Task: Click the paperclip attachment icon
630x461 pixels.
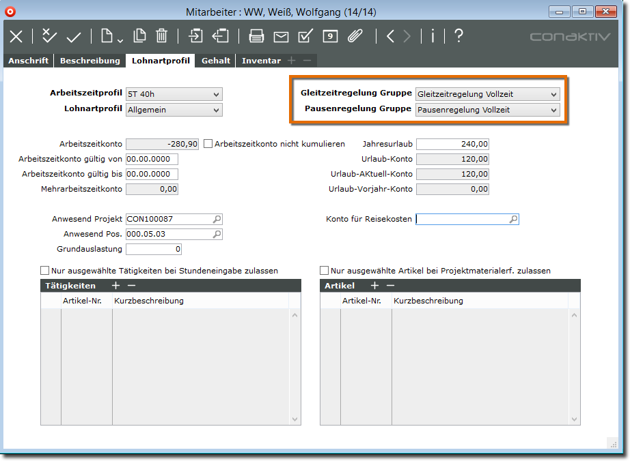Action: coord(355,36)
